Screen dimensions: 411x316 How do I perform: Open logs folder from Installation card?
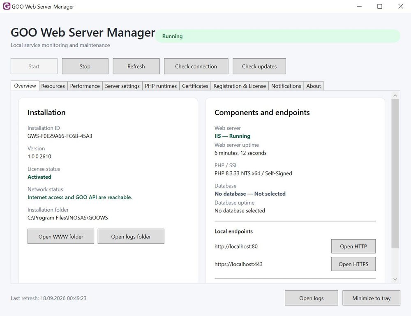pyautogui.click(x=131, y=236)
